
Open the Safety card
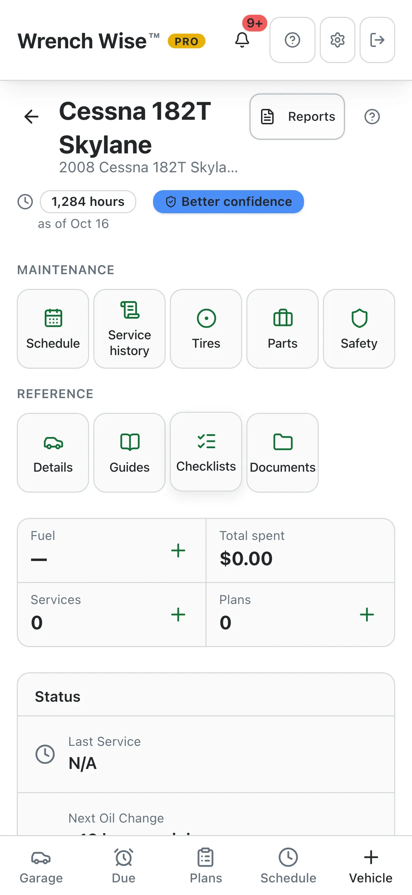[x=359, y=329]
